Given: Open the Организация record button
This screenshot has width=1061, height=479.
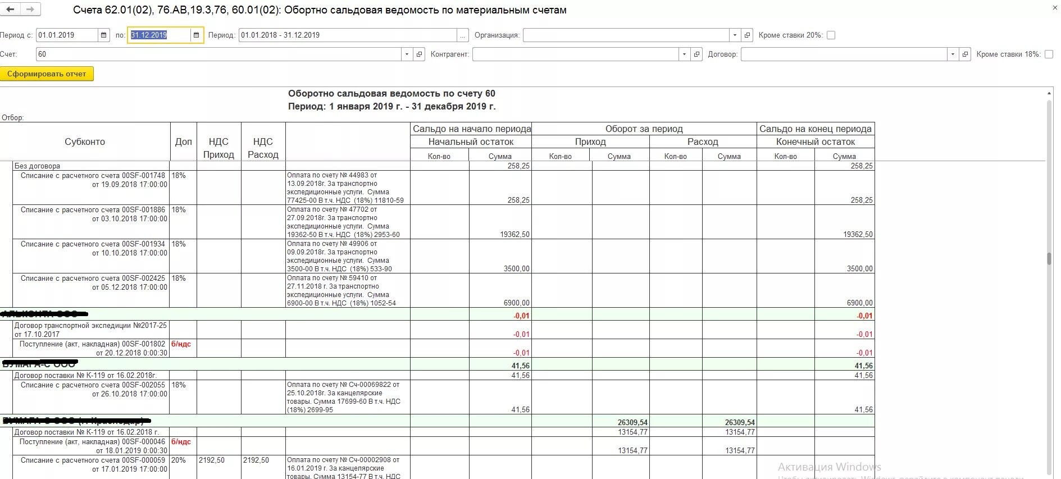Looking at the screenshot, I should tap(747, 35).
